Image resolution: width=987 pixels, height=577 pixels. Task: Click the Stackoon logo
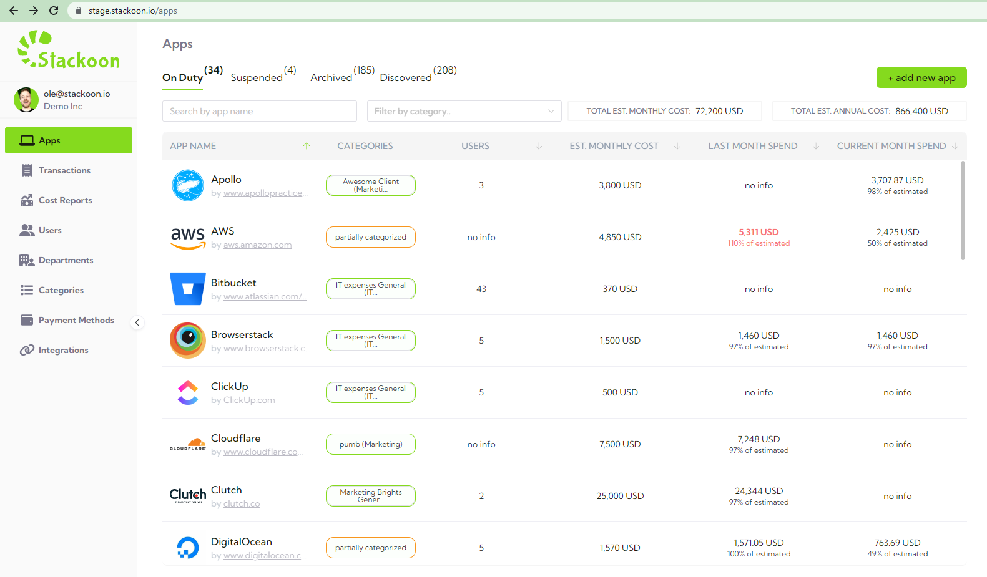(69, 50)
